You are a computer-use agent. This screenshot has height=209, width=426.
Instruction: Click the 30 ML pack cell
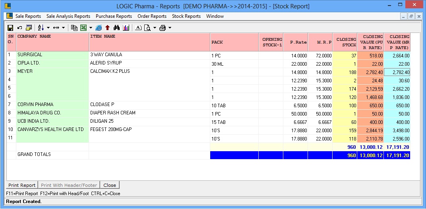click(x=234, y=64)
